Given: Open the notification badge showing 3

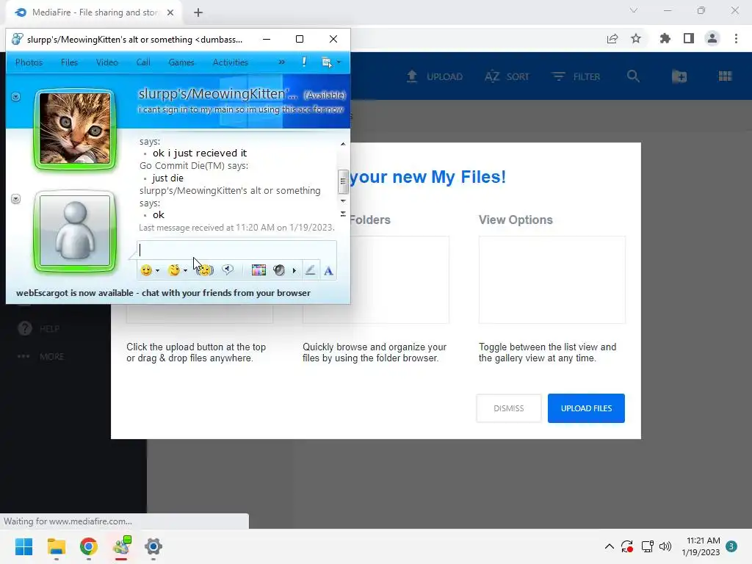Looking at the screenshot, I should coord(731,546).
